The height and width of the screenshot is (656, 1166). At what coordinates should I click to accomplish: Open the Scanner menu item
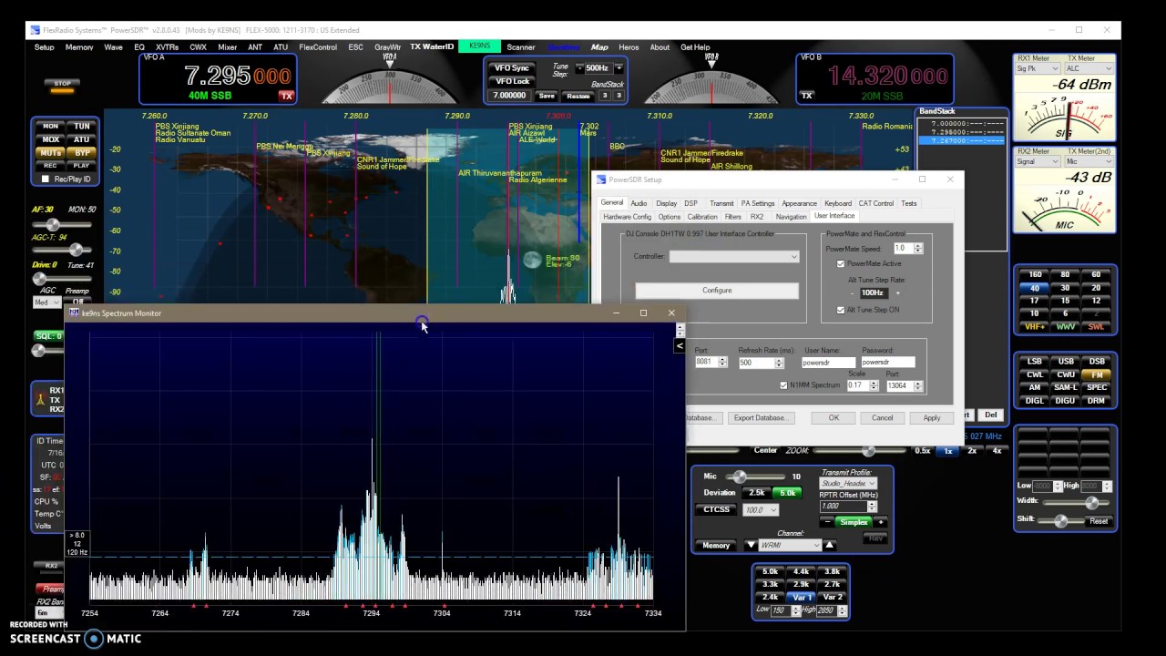521,47
